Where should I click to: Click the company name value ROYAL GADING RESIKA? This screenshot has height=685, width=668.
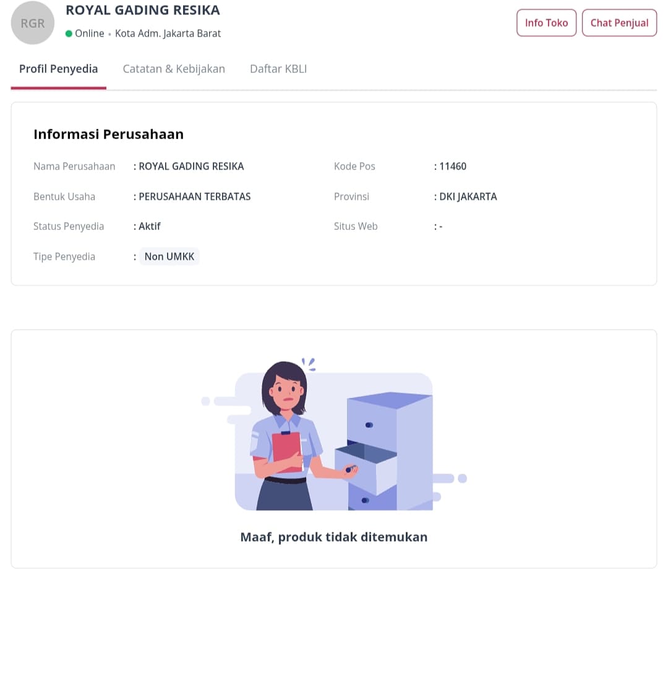click(191, 166)
